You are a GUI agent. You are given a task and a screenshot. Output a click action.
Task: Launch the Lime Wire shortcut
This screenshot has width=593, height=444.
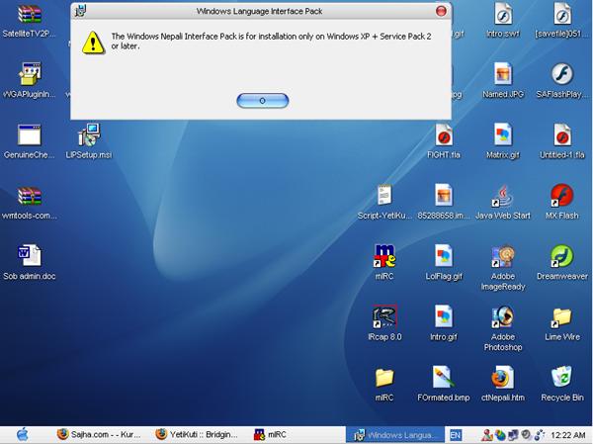[561, 316]
